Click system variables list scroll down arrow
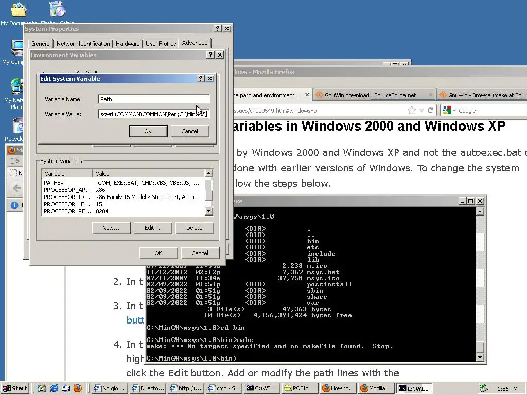527x395 pixels. click(x=209, y=211)
